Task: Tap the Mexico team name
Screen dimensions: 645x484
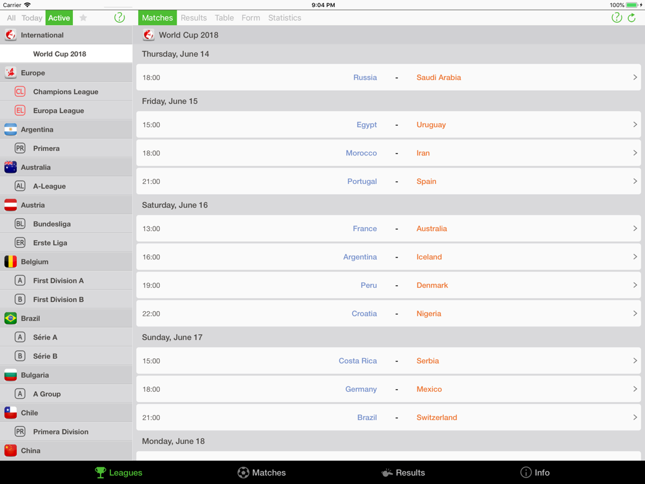Action: (x=429, y=389)
